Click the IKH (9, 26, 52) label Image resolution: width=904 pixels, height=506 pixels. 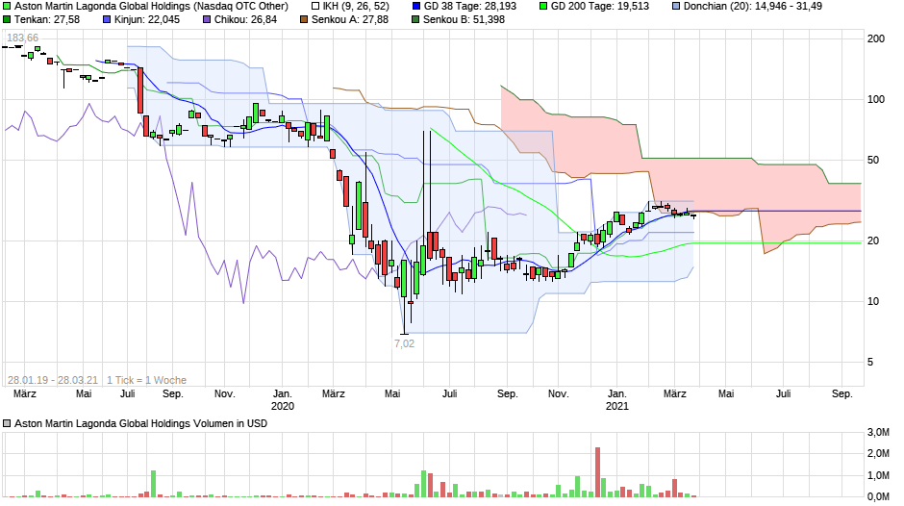coord(356,7)
